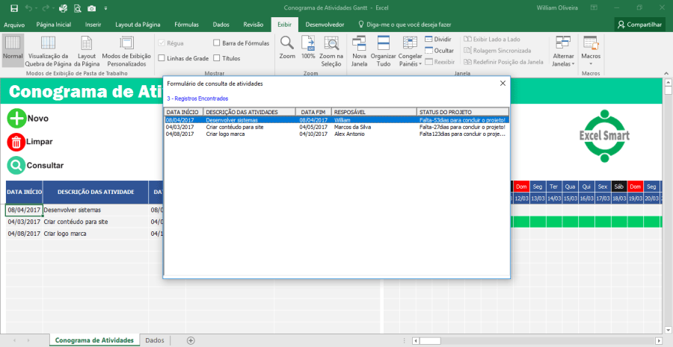This screenshot has width=673, height=347.
Task: Select cell 08/04/2017 in the worksheet
Action: tap(24, 210)
